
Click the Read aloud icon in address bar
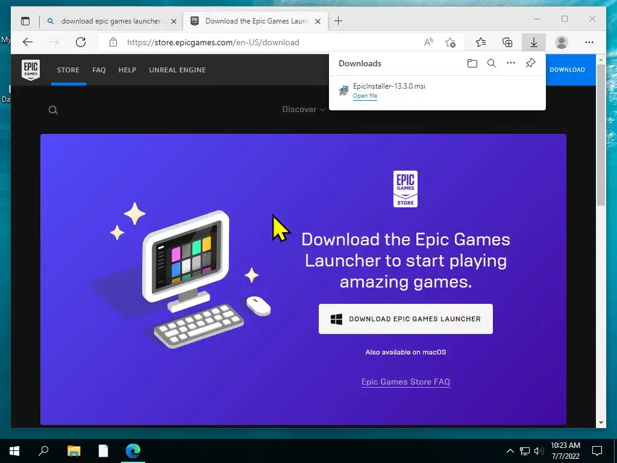point(428,42)
